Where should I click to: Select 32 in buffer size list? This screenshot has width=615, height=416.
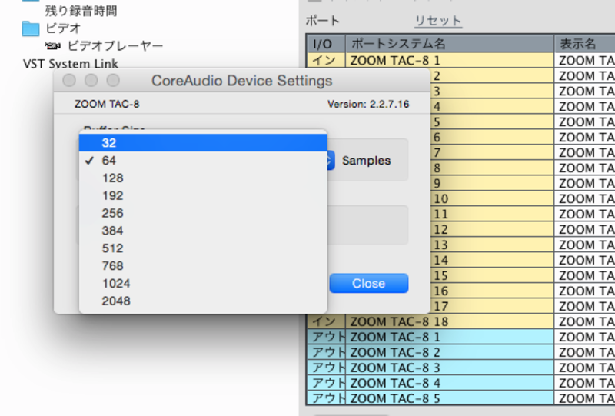click(203, 143)
